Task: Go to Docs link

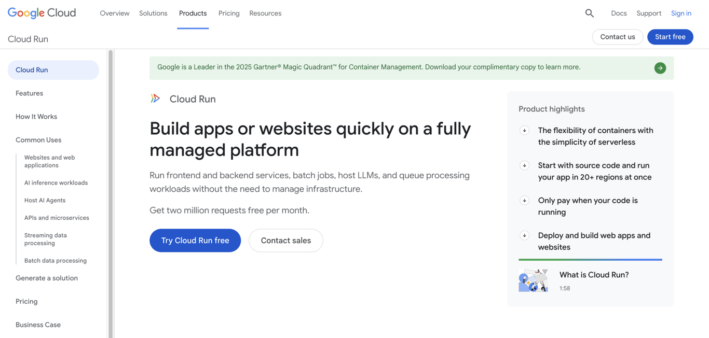Action: 619,13
